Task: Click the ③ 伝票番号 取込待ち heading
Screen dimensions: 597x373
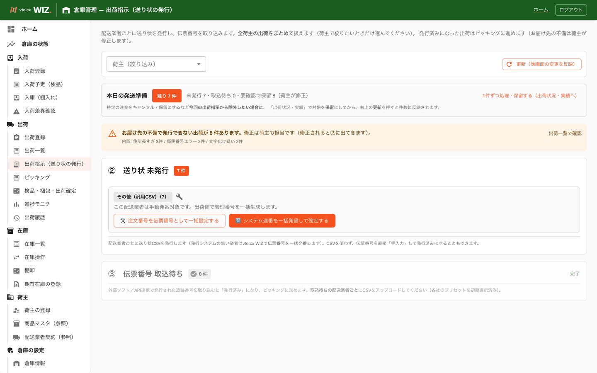Action: tap(146, 274)
